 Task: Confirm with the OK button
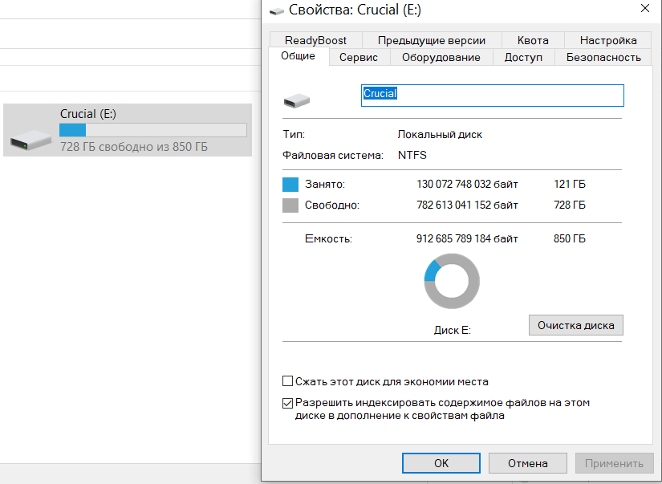[441, 463]
